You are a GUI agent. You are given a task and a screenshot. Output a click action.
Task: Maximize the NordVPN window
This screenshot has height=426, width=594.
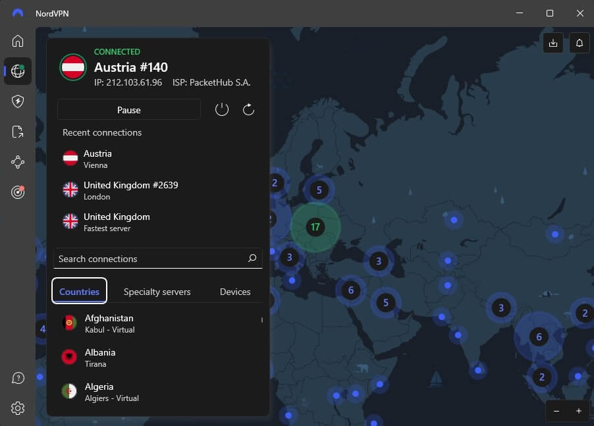pyautogui.click(x=550, y=13)
